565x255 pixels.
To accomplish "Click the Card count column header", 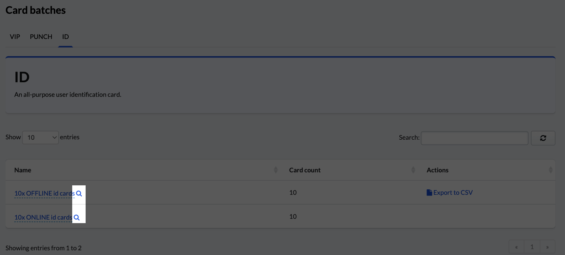I will pyautogui.click(x=305, y=170).
